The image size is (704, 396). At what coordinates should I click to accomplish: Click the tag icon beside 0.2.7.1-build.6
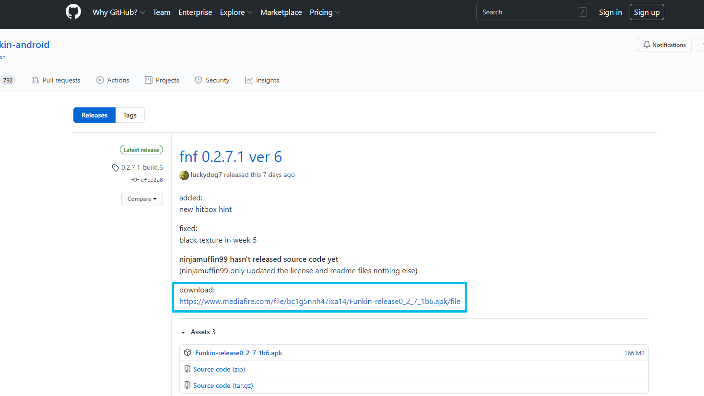116,168
